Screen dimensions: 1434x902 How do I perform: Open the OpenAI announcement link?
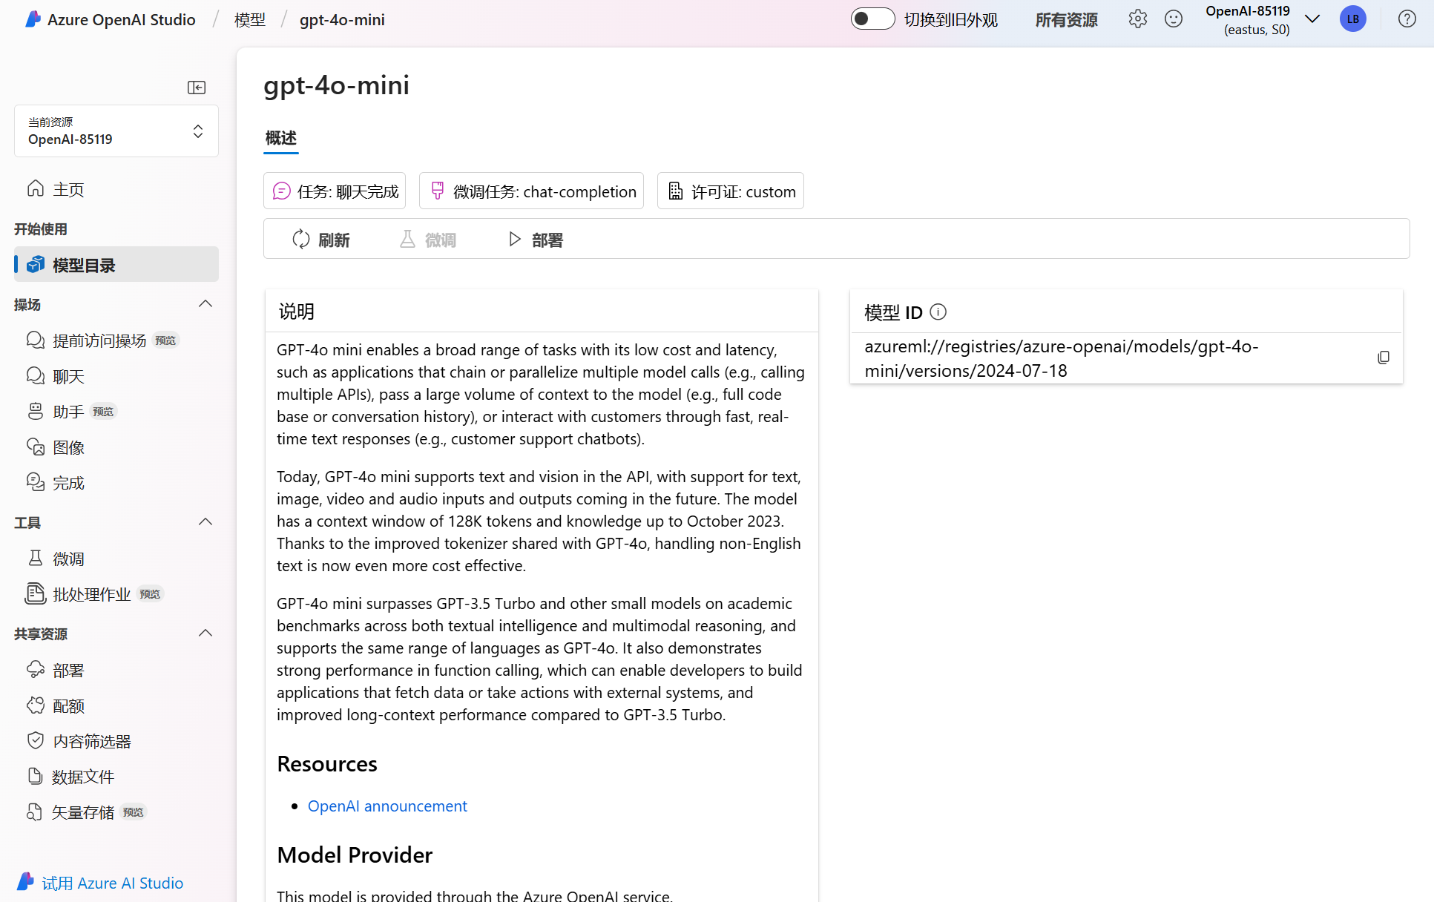pos(387,806)
